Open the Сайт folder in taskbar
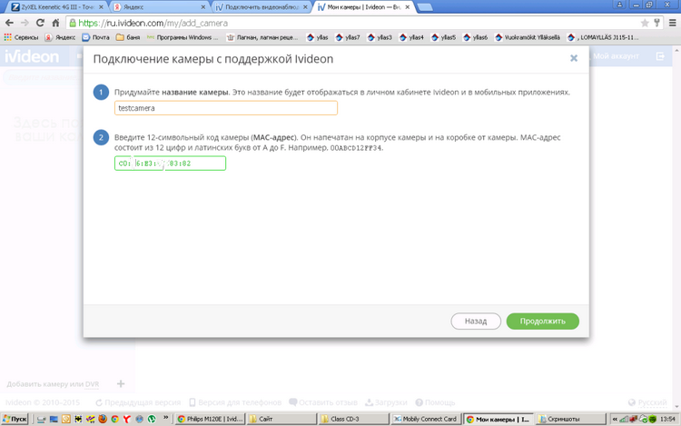The image size is (681, 426). point(281,419)
